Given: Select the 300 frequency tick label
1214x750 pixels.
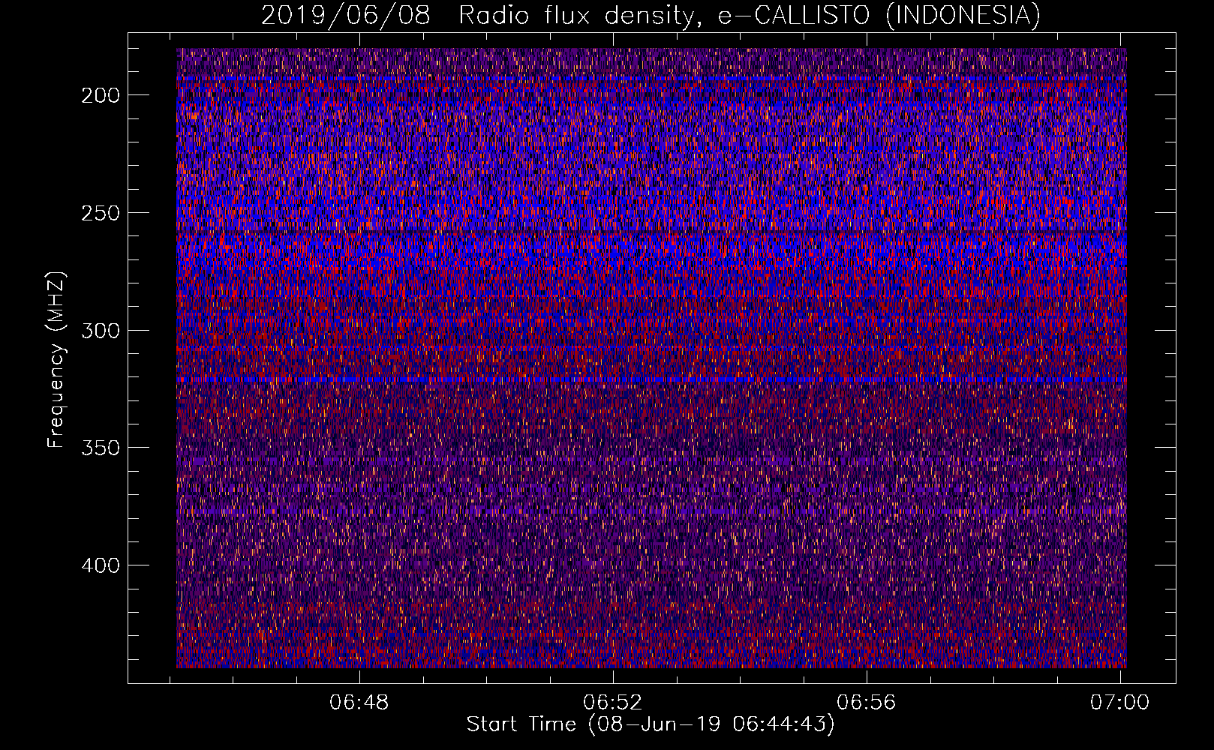Looking at the screenshot, I should pos(101,331).
